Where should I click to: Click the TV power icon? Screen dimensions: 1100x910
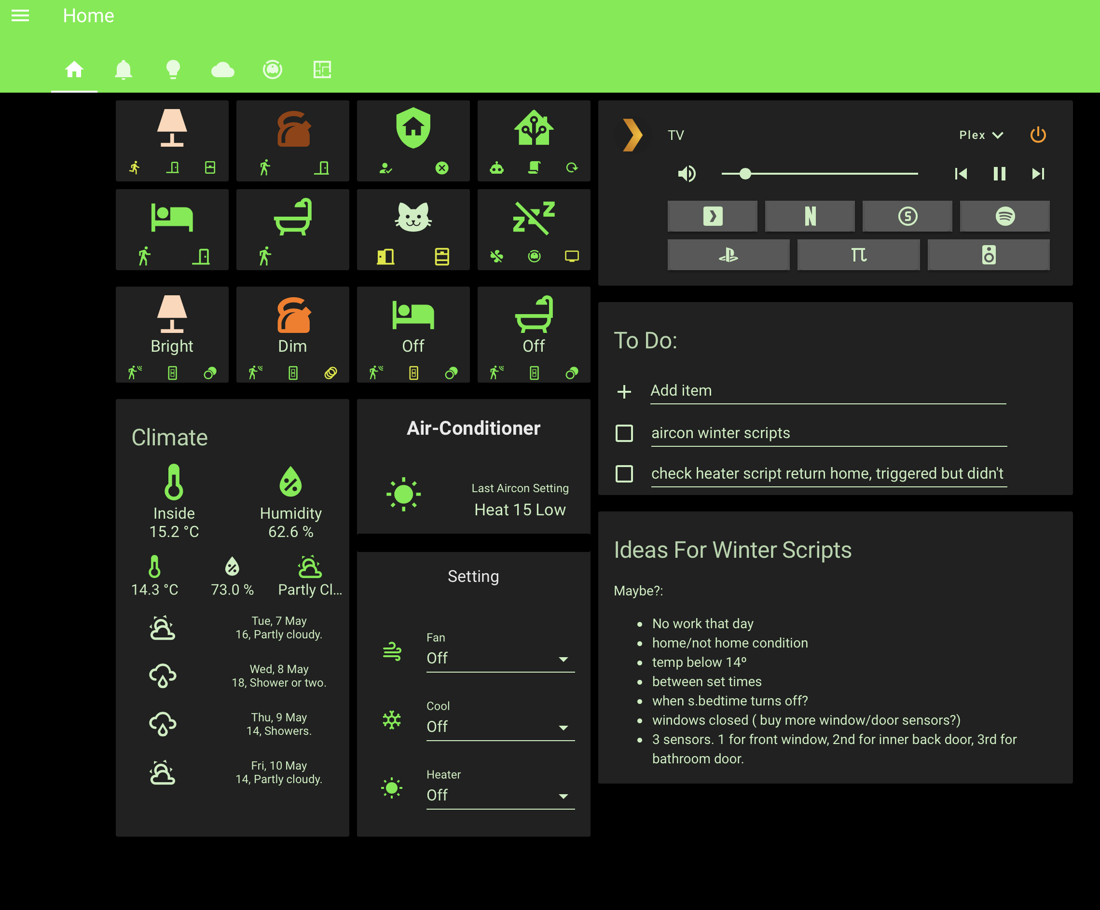pos(1038,135)
